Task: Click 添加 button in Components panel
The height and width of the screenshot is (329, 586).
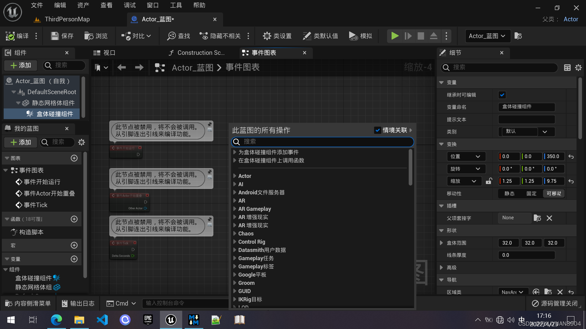Action: [21, 65]
